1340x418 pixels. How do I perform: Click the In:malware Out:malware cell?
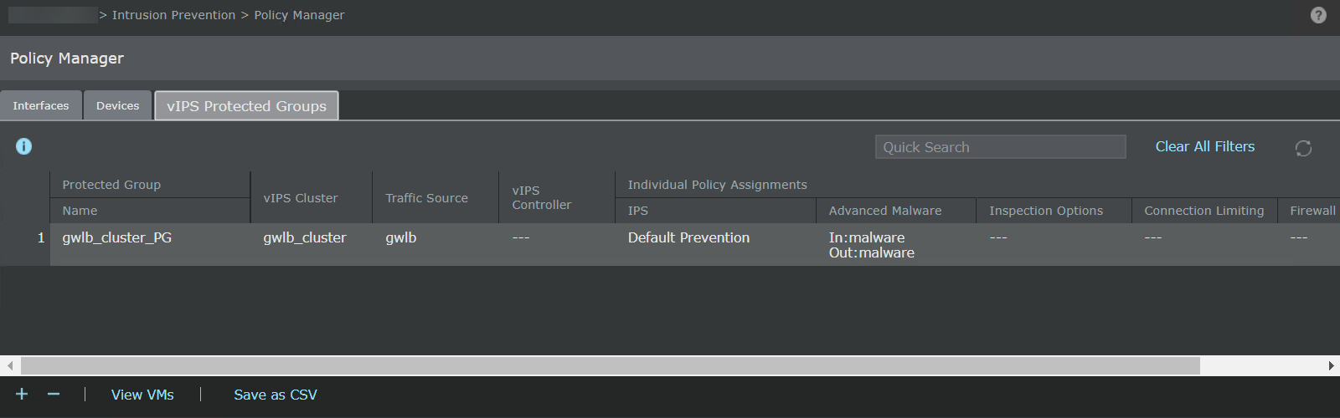tap(895, 244)
